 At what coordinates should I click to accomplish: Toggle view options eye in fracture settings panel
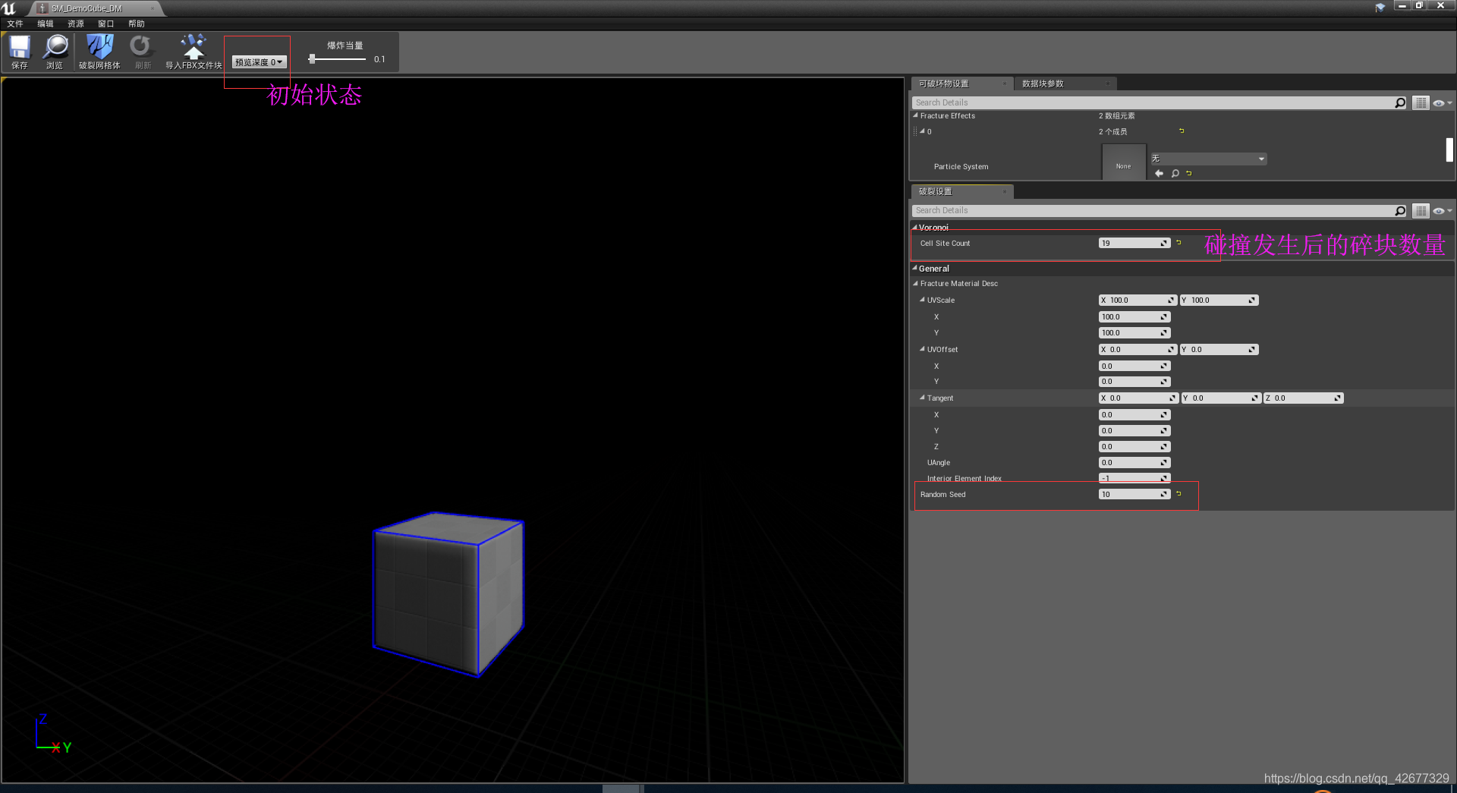coord(1442,210)
